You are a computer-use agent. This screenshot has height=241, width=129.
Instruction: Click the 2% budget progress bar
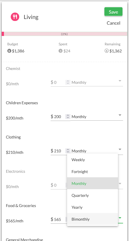[x=64, y=34]
